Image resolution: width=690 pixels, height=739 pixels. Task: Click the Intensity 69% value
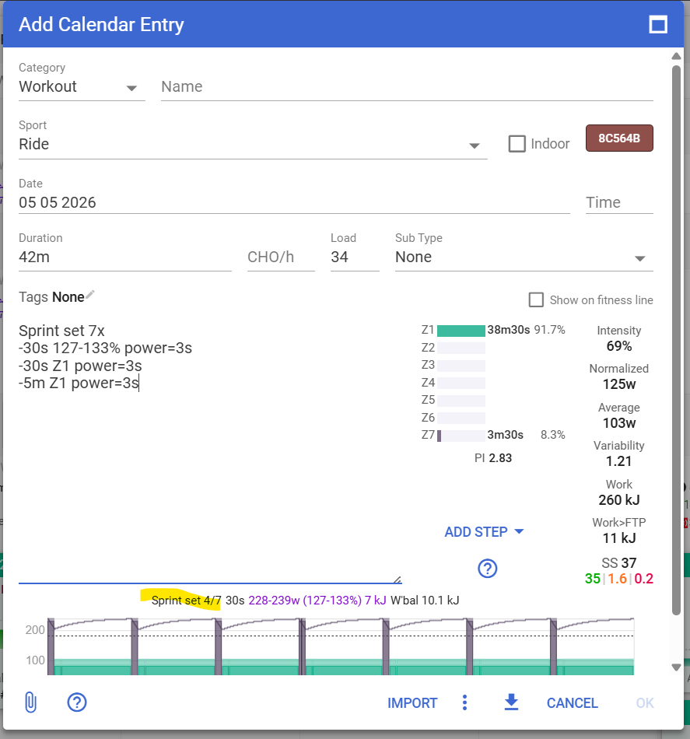619,346
